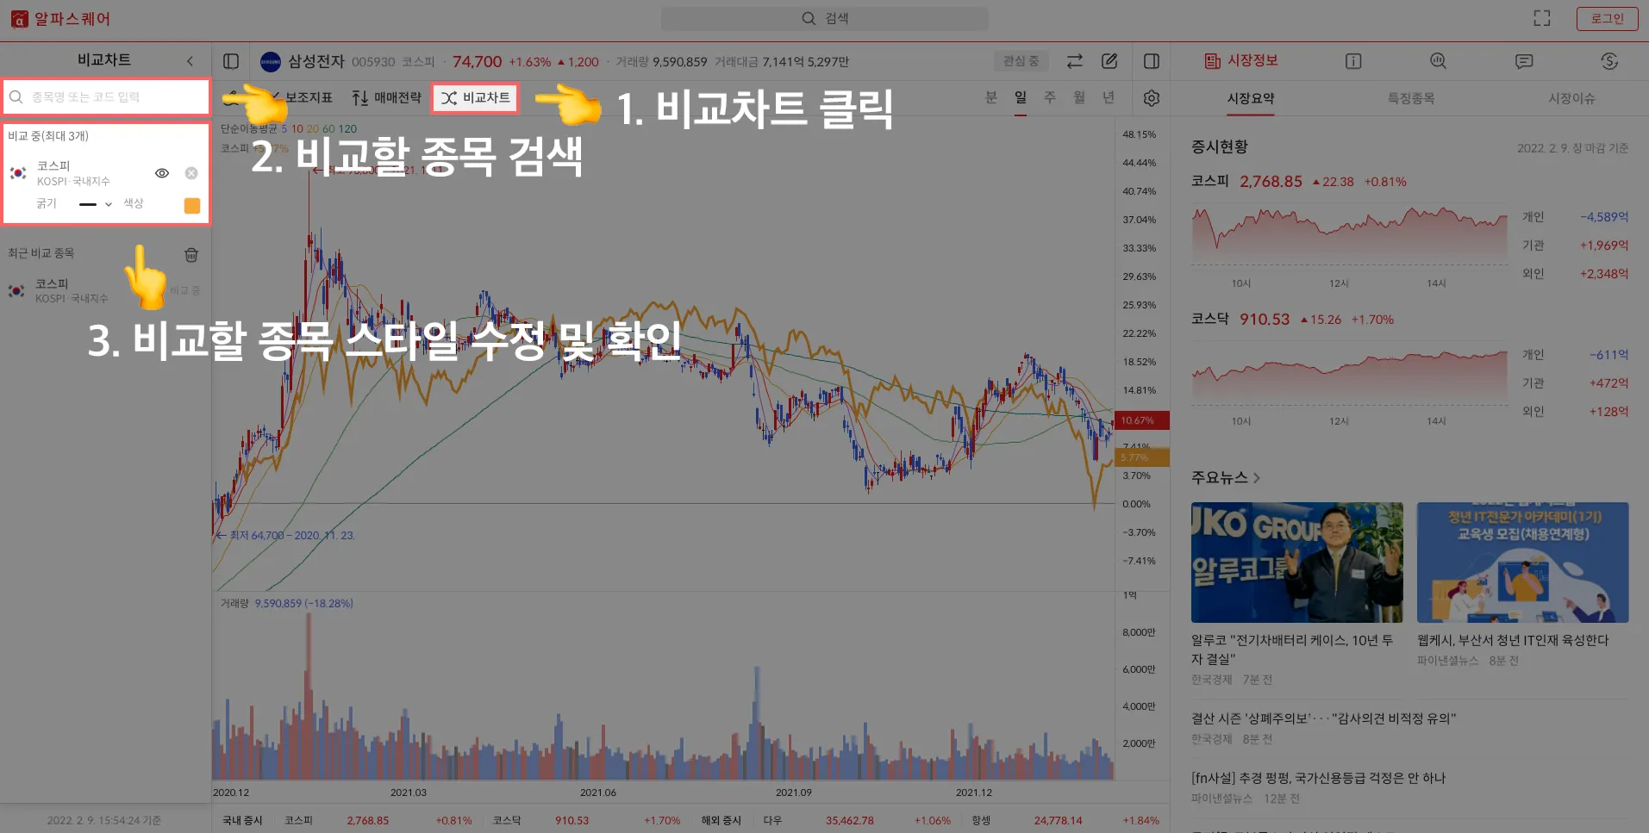1649x833 pixels.
Task: Click the 단순이동평균 indicator label
Action: coord(249,129)
